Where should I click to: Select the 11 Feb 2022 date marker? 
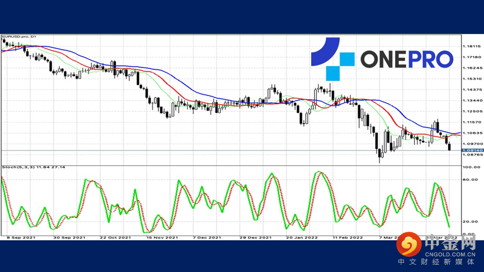pyautogui.click(x=349, y=237)
